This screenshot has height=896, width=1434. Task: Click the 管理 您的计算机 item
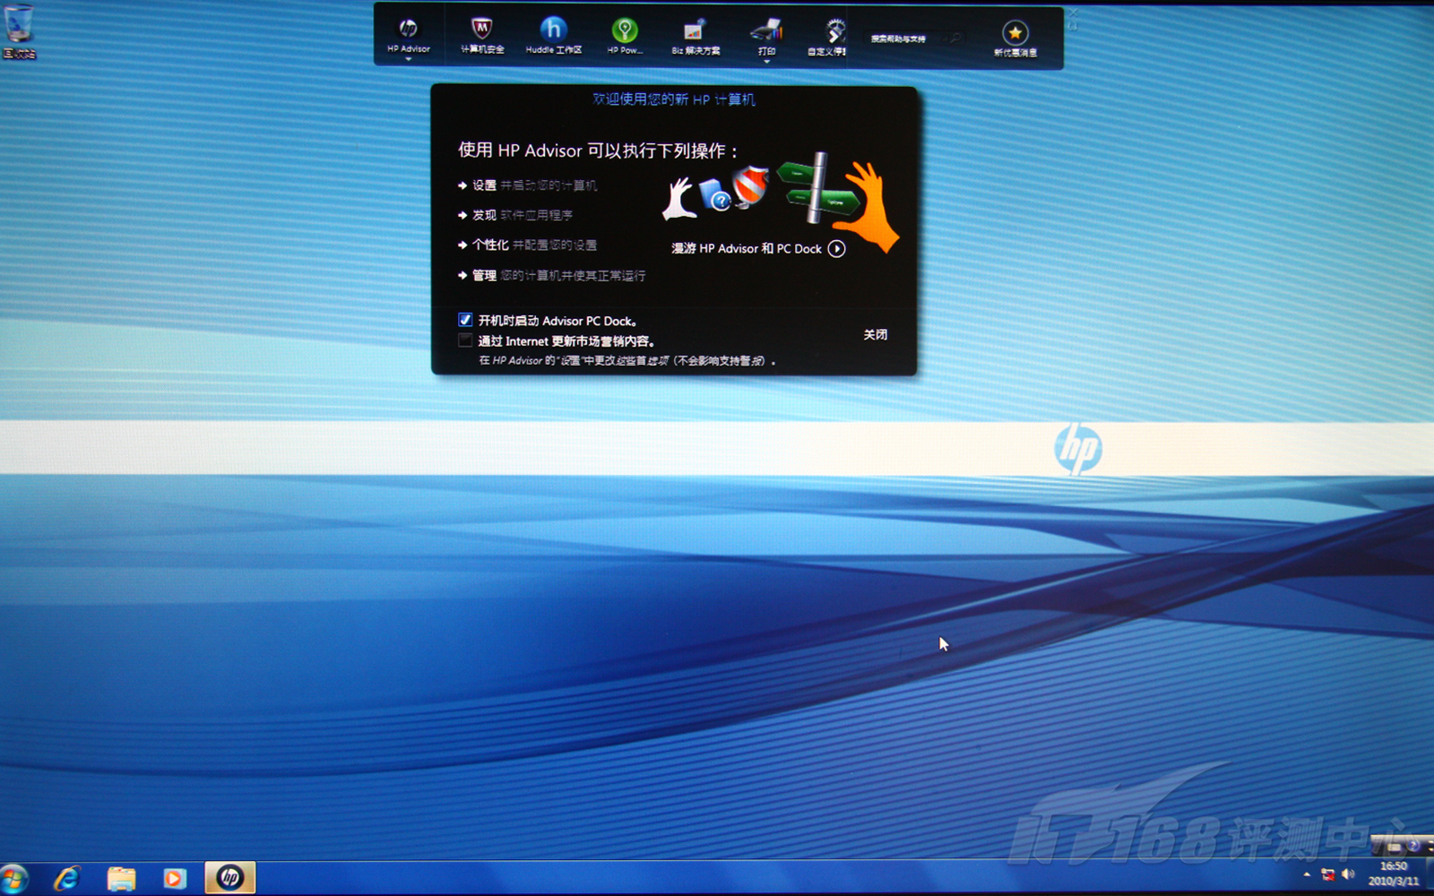click(x=551, y=275)
